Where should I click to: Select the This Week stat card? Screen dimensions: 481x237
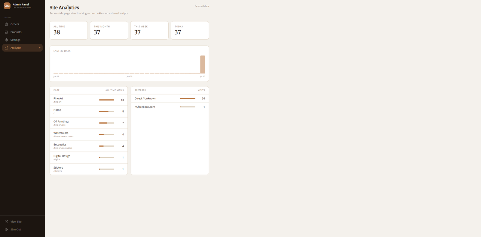tap(149, 30)
